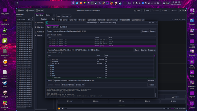The width and height of the screenshot is (197, 111).
Task: Open the Menu button in Workshop toolbar
Action: 21,10
